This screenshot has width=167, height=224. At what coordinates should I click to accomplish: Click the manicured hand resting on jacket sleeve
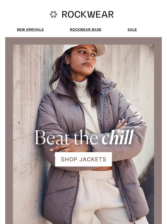pos(121,124)
